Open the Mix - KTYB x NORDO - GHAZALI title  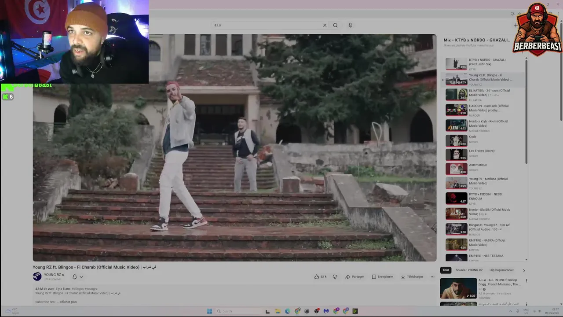point(477,40)
